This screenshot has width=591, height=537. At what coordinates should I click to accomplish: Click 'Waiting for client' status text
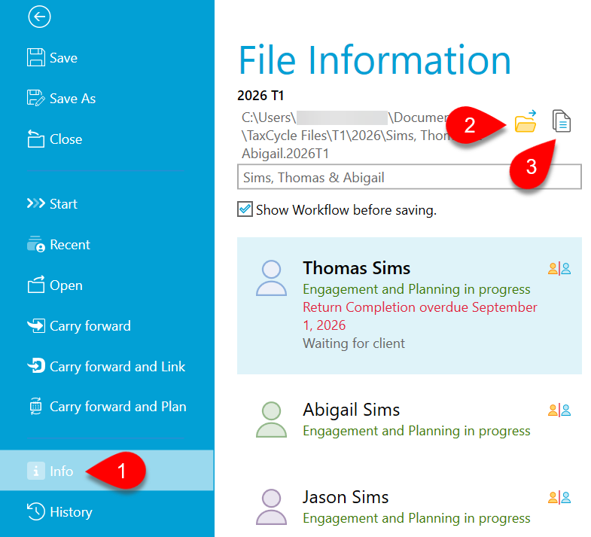pyautogui.click(x=354, y=343)
